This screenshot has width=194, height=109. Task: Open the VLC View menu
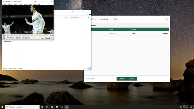click(x=35, y=4)
